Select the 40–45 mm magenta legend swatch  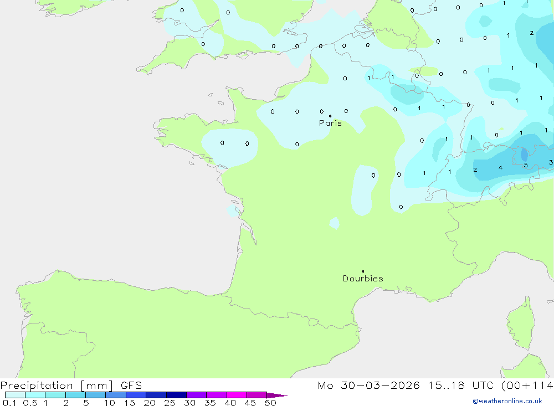[x=237, y=395]
